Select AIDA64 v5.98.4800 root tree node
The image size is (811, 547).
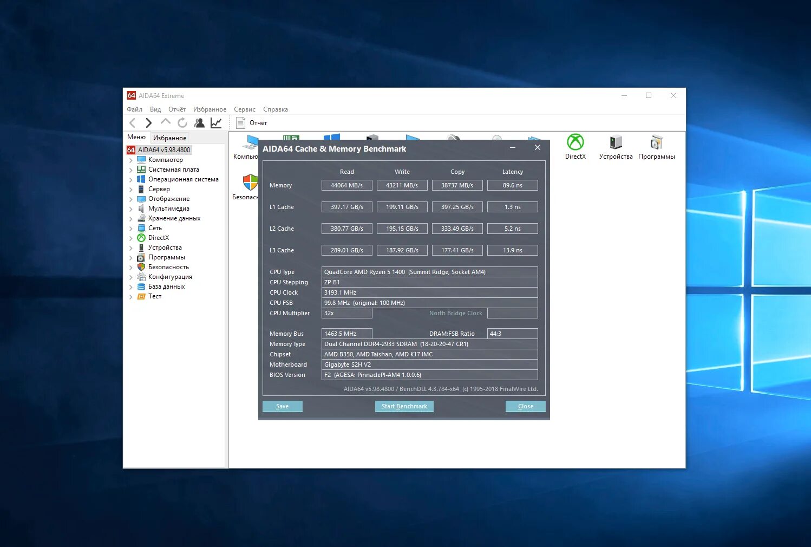click(159, 150)
